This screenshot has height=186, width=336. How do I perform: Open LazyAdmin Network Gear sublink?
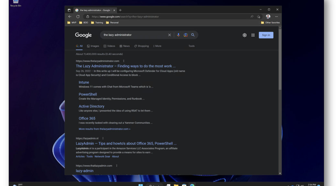[x=102, y=157]
